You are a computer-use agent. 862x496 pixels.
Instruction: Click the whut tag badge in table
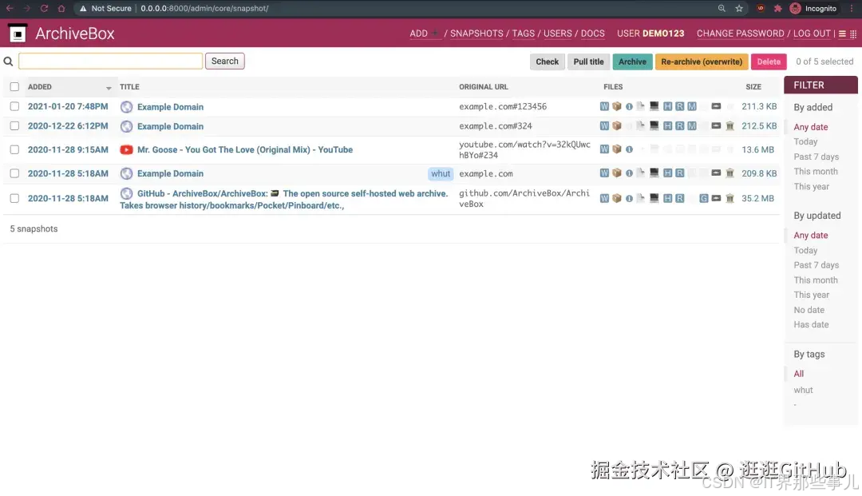coord(441,173)
